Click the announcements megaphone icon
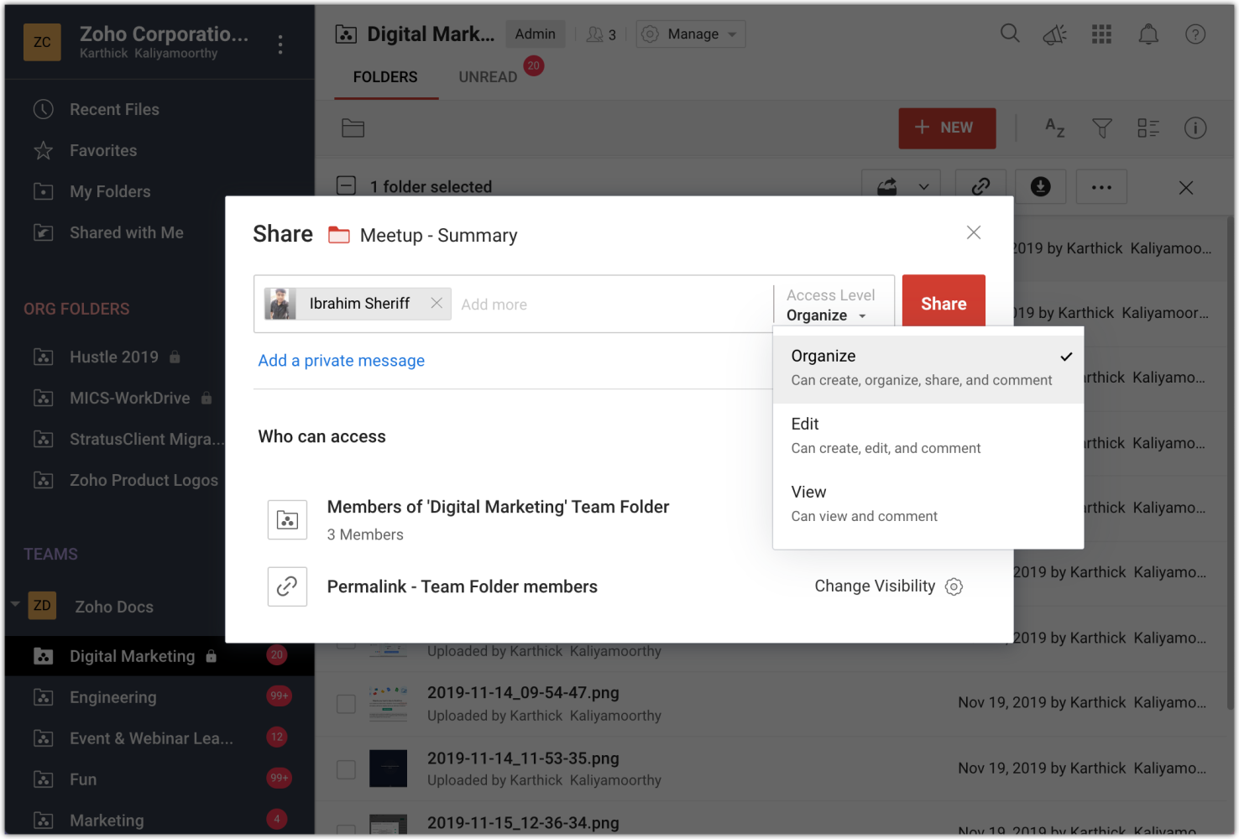The image size is (1239, 839). pyautogui.click(x=1055, y=34)
